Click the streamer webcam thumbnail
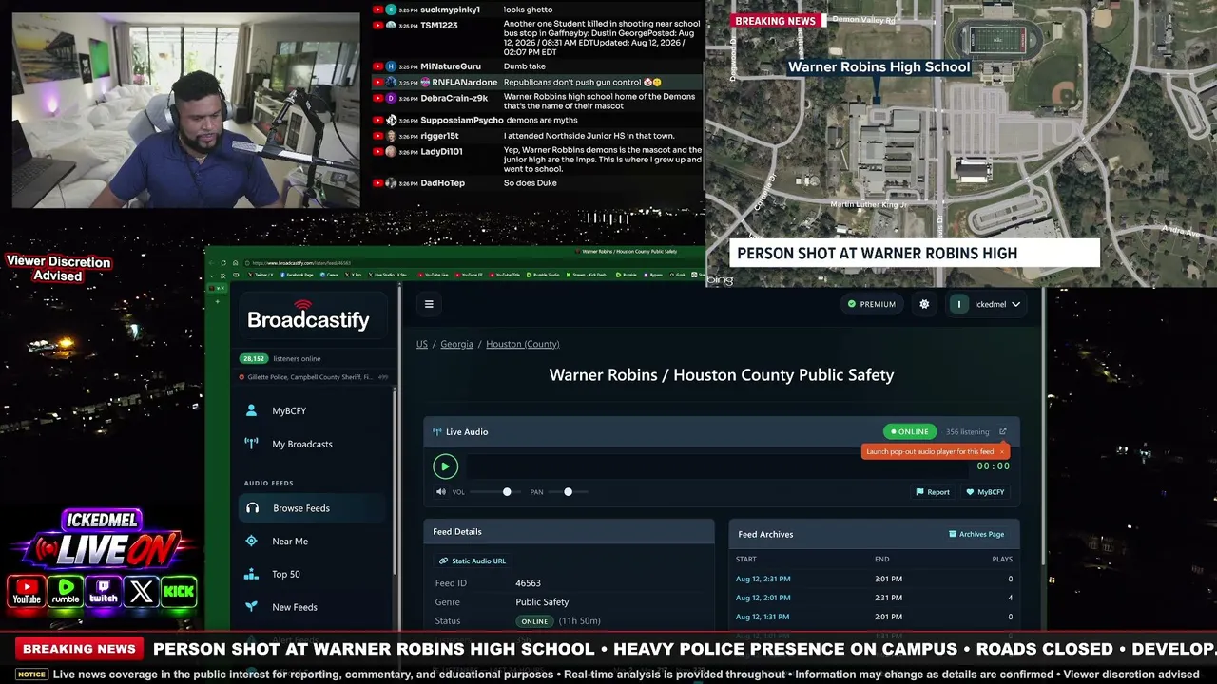The image size is (1217, 684). (x=186, y=110)
